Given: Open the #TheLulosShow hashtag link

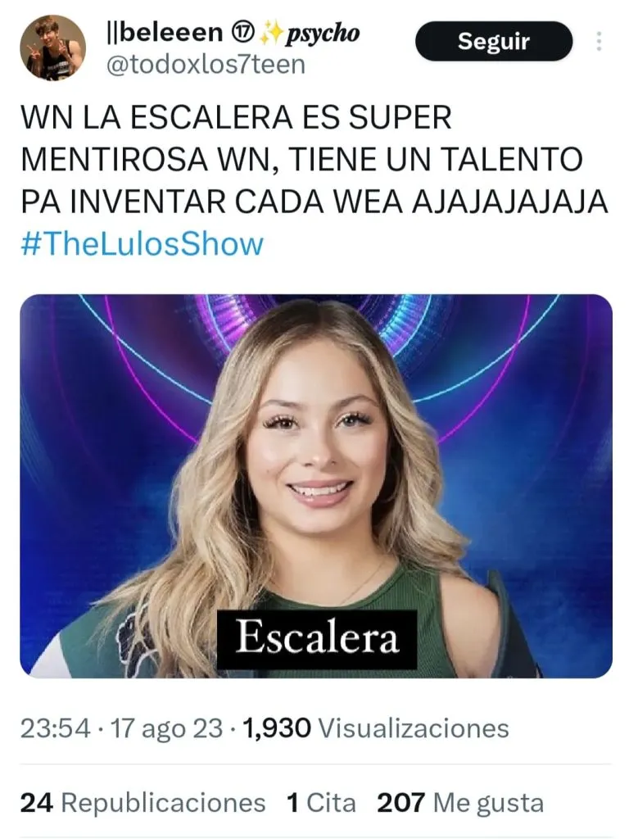Looking at the screenshot, I should [143, 244].
